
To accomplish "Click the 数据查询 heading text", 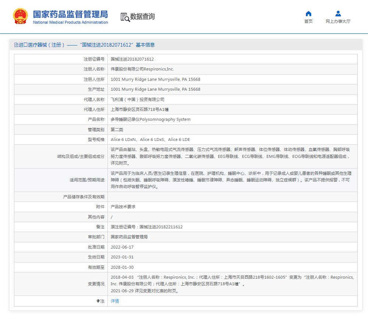I will (142, 17).
